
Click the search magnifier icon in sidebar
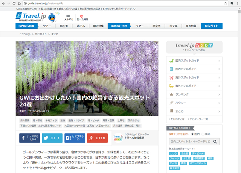(x=215, y=142)
